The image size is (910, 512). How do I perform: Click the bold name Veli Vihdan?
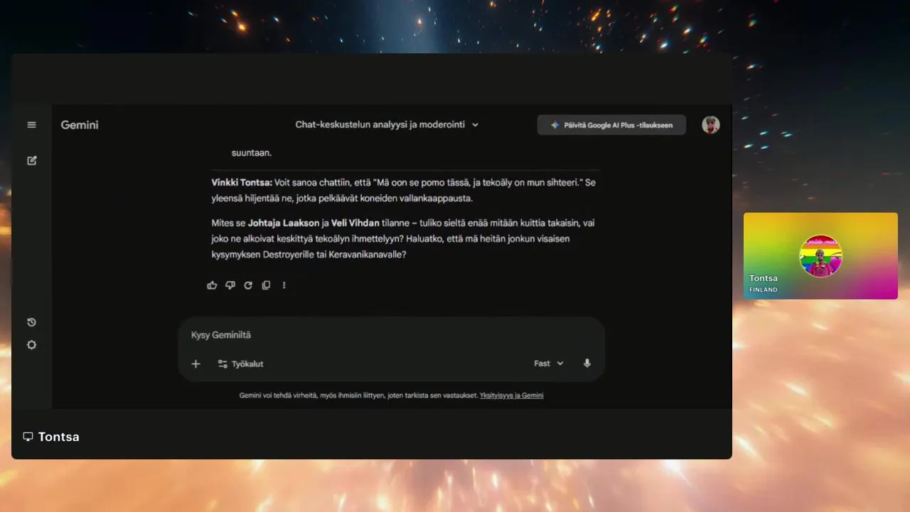tap(355, 223)
